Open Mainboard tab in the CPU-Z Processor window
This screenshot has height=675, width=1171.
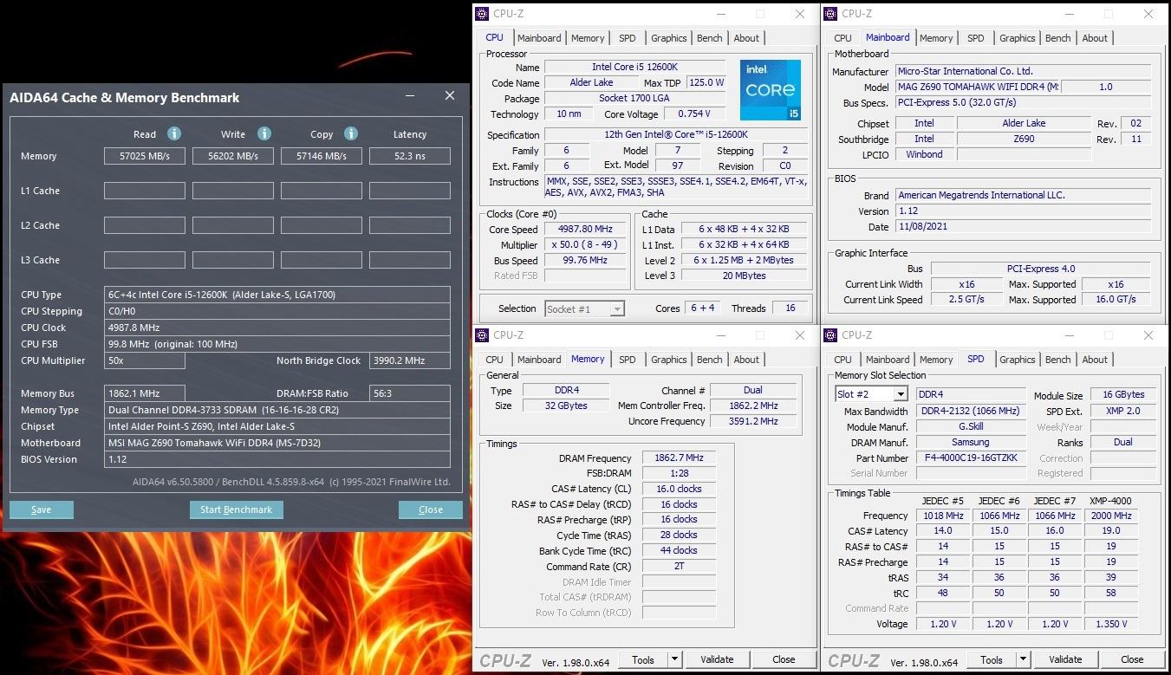click(x=539, y=38)
